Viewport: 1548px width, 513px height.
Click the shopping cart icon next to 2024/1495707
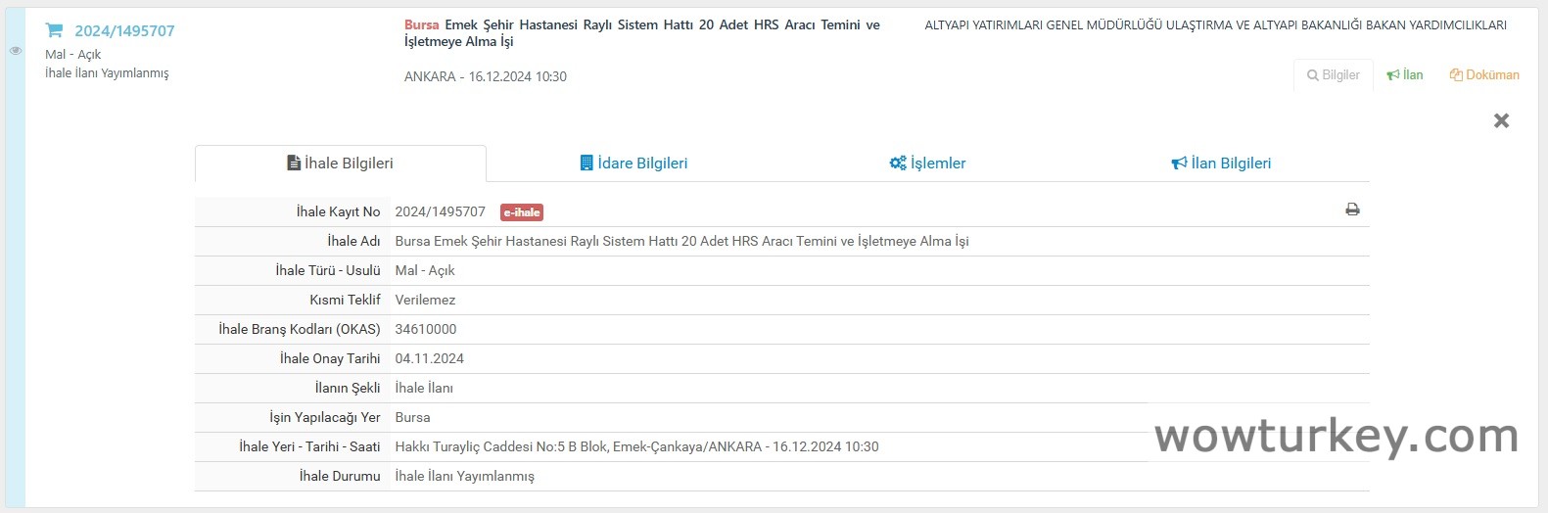(55, 30)
